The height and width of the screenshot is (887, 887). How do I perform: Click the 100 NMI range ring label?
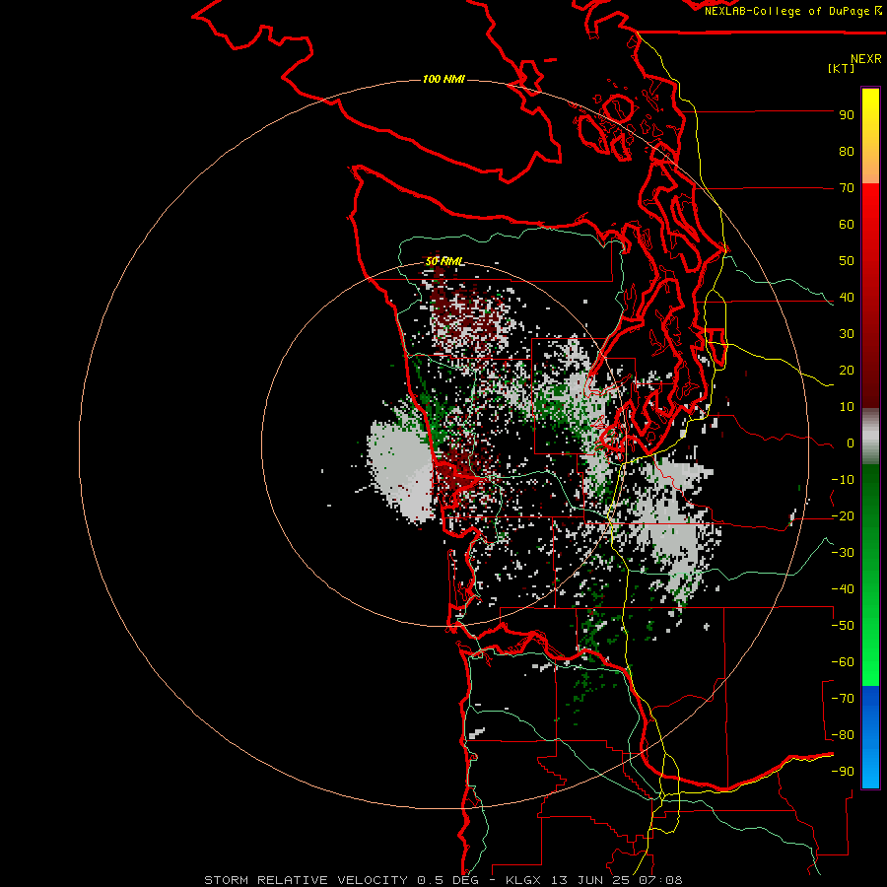(443, 79)
